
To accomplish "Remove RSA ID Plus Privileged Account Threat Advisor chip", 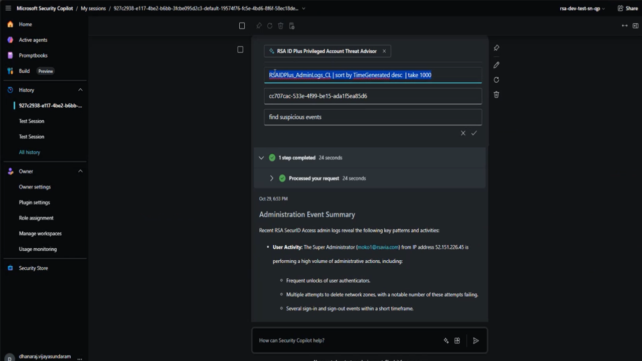I will [384, 51].
